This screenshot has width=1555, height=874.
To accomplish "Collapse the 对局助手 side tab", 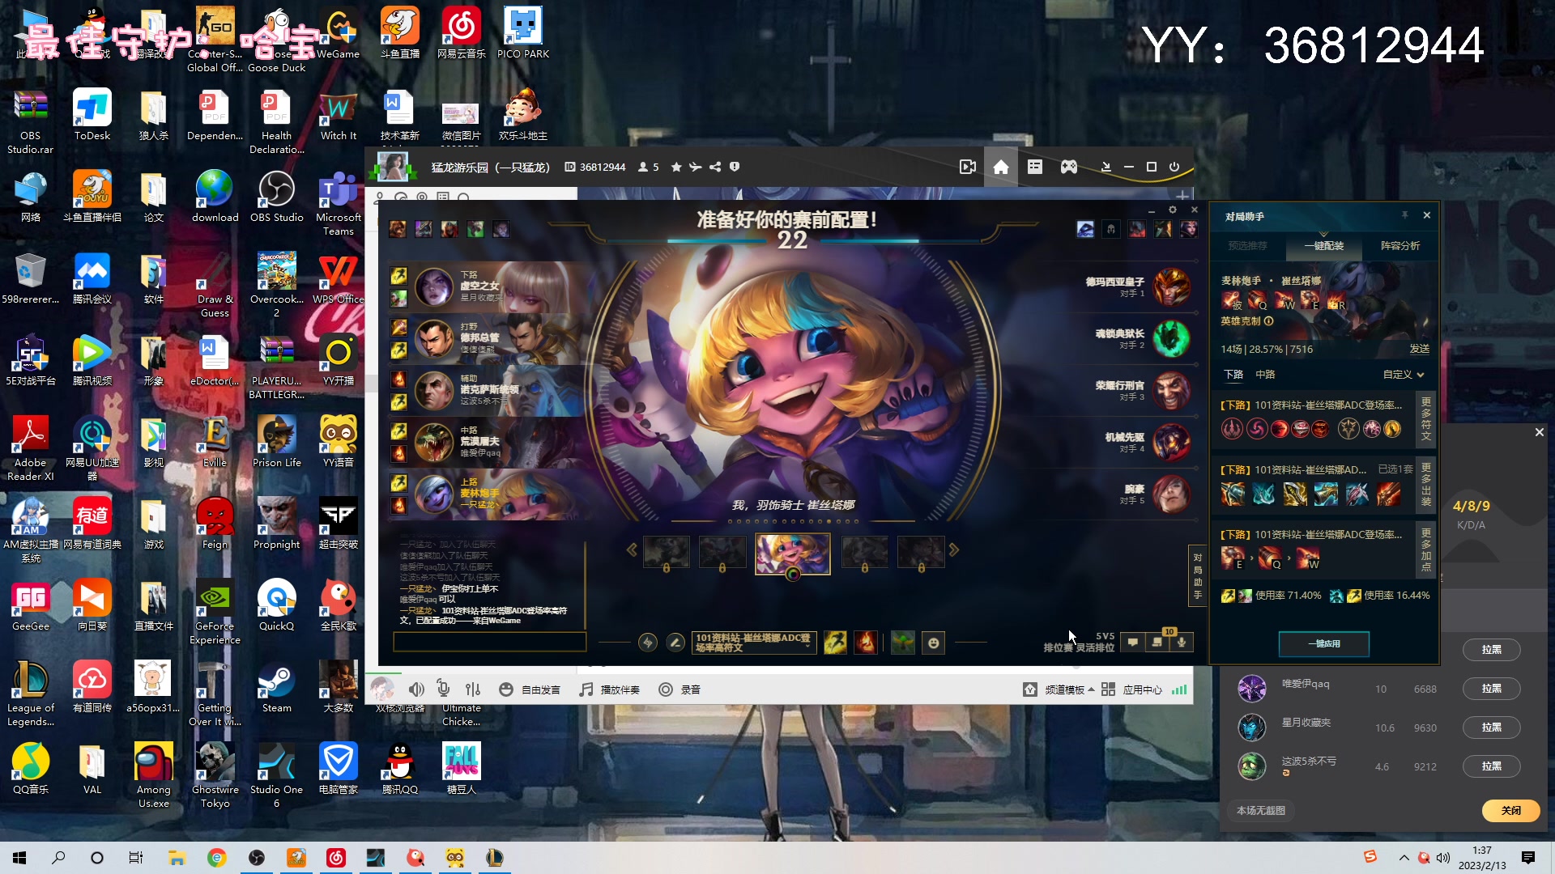I will (1197, 577).
